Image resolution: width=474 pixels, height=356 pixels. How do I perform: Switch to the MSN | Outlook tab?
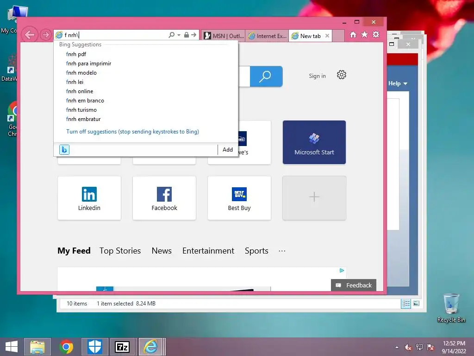(224, 36)
